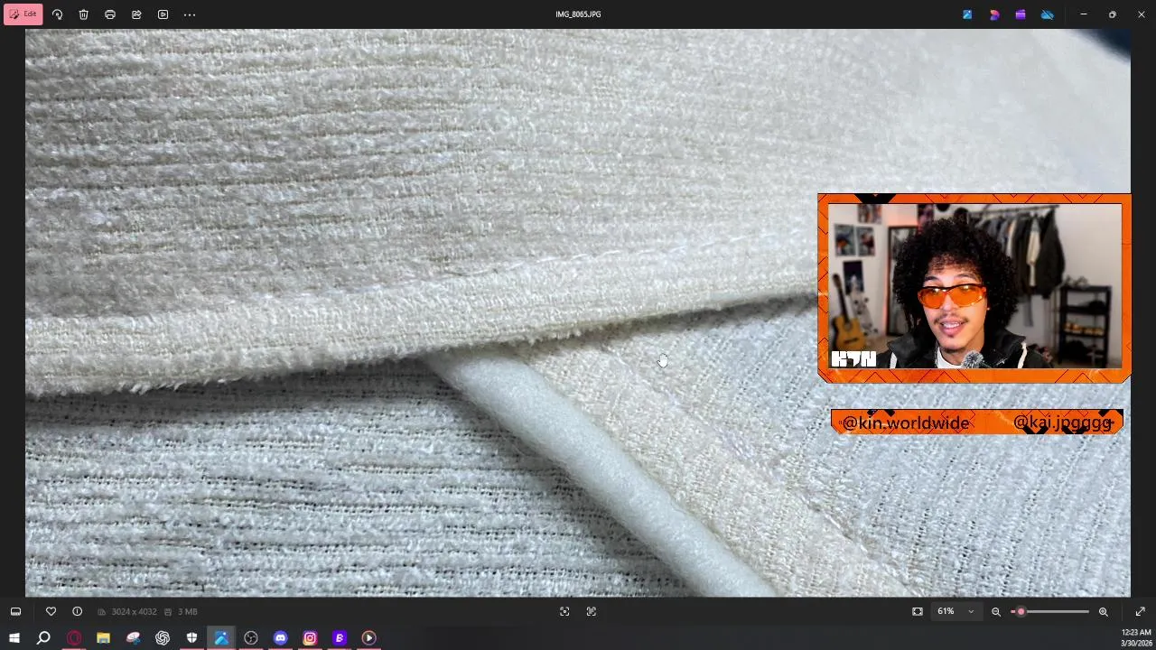Open Opera browser from taskbar

74,638
